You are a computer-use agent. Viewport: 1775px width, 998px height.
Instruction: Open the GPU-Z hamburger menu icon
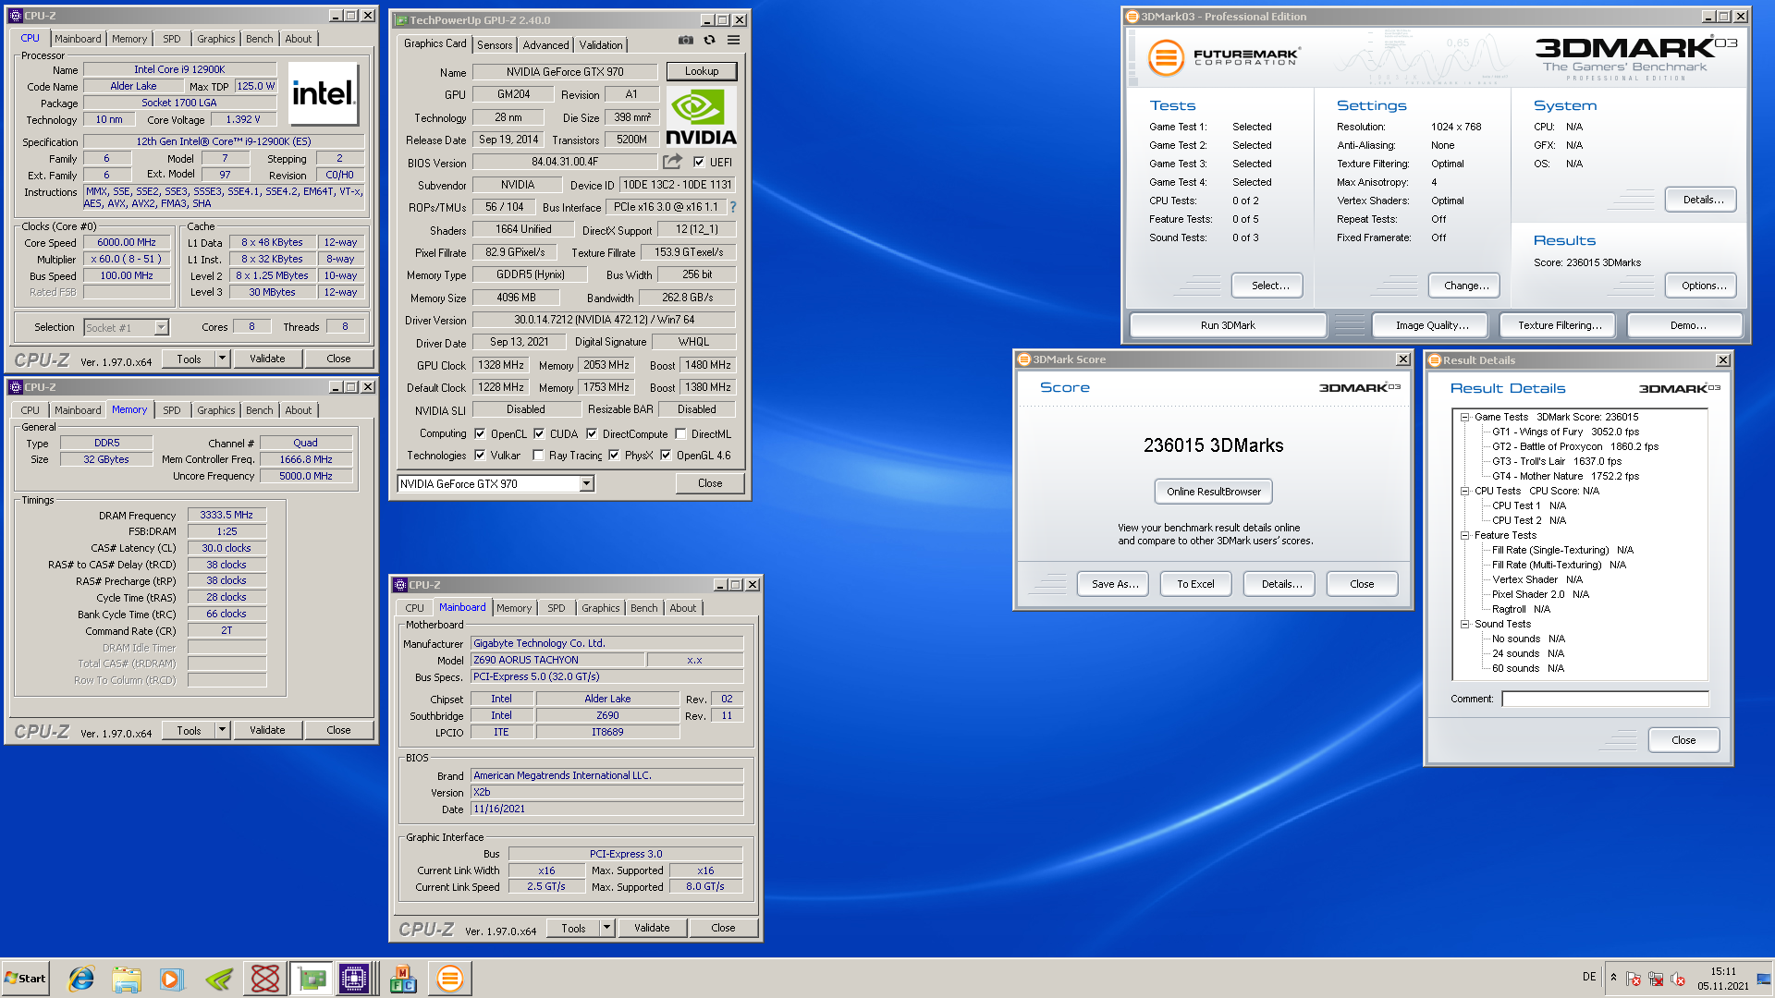point(733,41)
